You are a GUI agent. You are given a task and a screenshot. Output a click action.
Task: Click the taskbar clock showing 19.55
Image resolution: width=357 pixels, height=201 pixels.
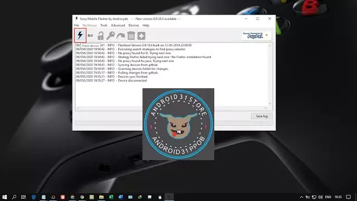pos(338,197)
